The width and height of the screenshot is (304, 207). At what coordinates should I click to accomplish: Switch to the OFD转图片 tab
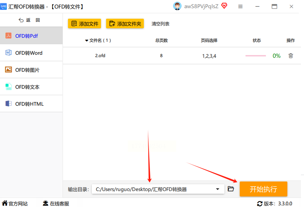coord(31,70)
